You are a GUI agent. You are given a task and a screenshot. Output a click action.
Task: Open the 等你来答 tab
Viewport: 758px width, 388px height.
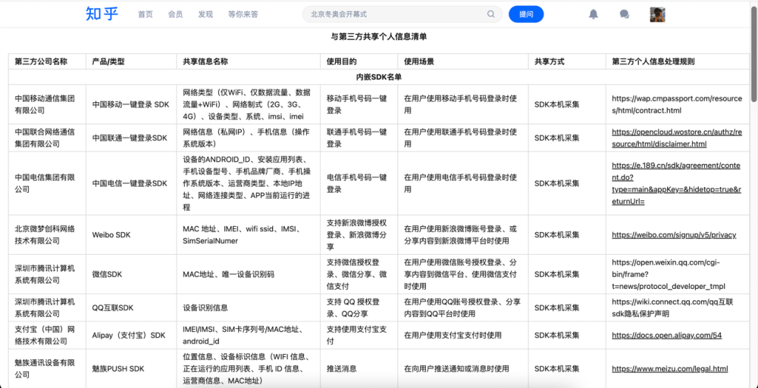click(243, 14)
